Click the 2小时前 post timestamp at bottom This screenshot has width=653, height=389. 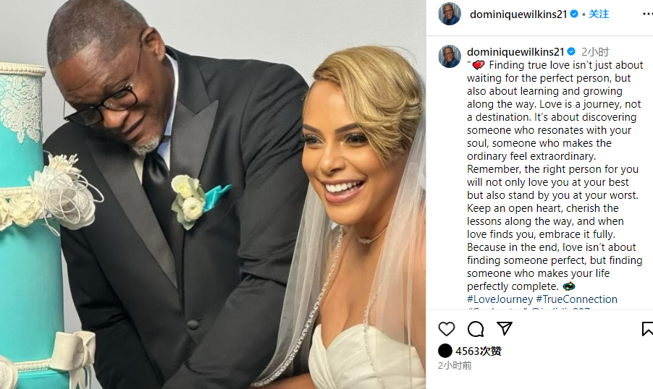(x=455, y=365)
